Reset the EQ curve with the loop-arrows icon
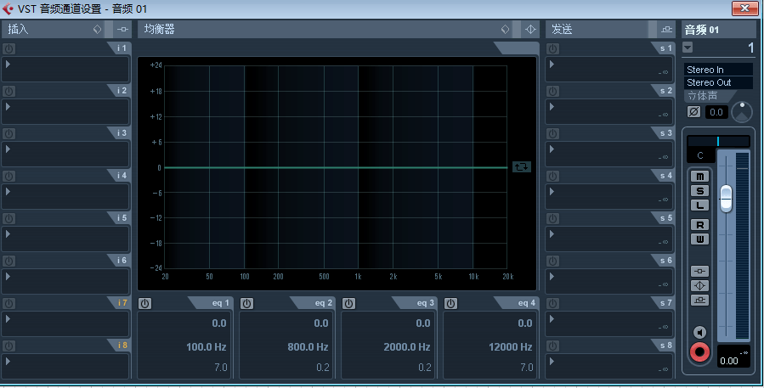 point(521,166)
